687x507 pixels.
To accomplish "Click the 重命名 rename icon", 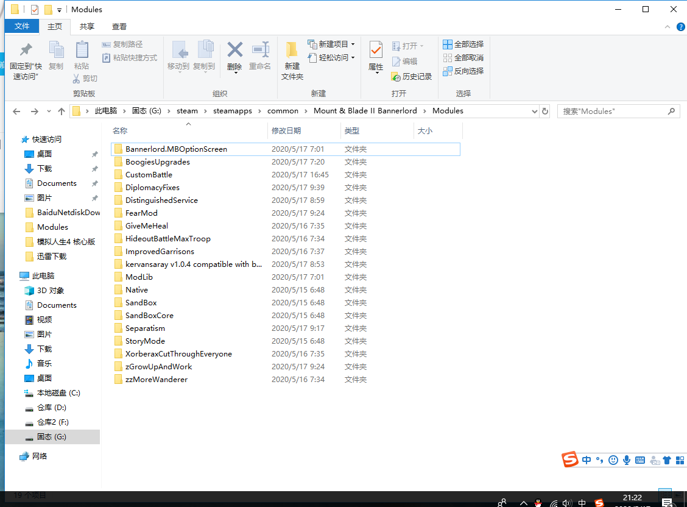I will [x=260, y=55].
